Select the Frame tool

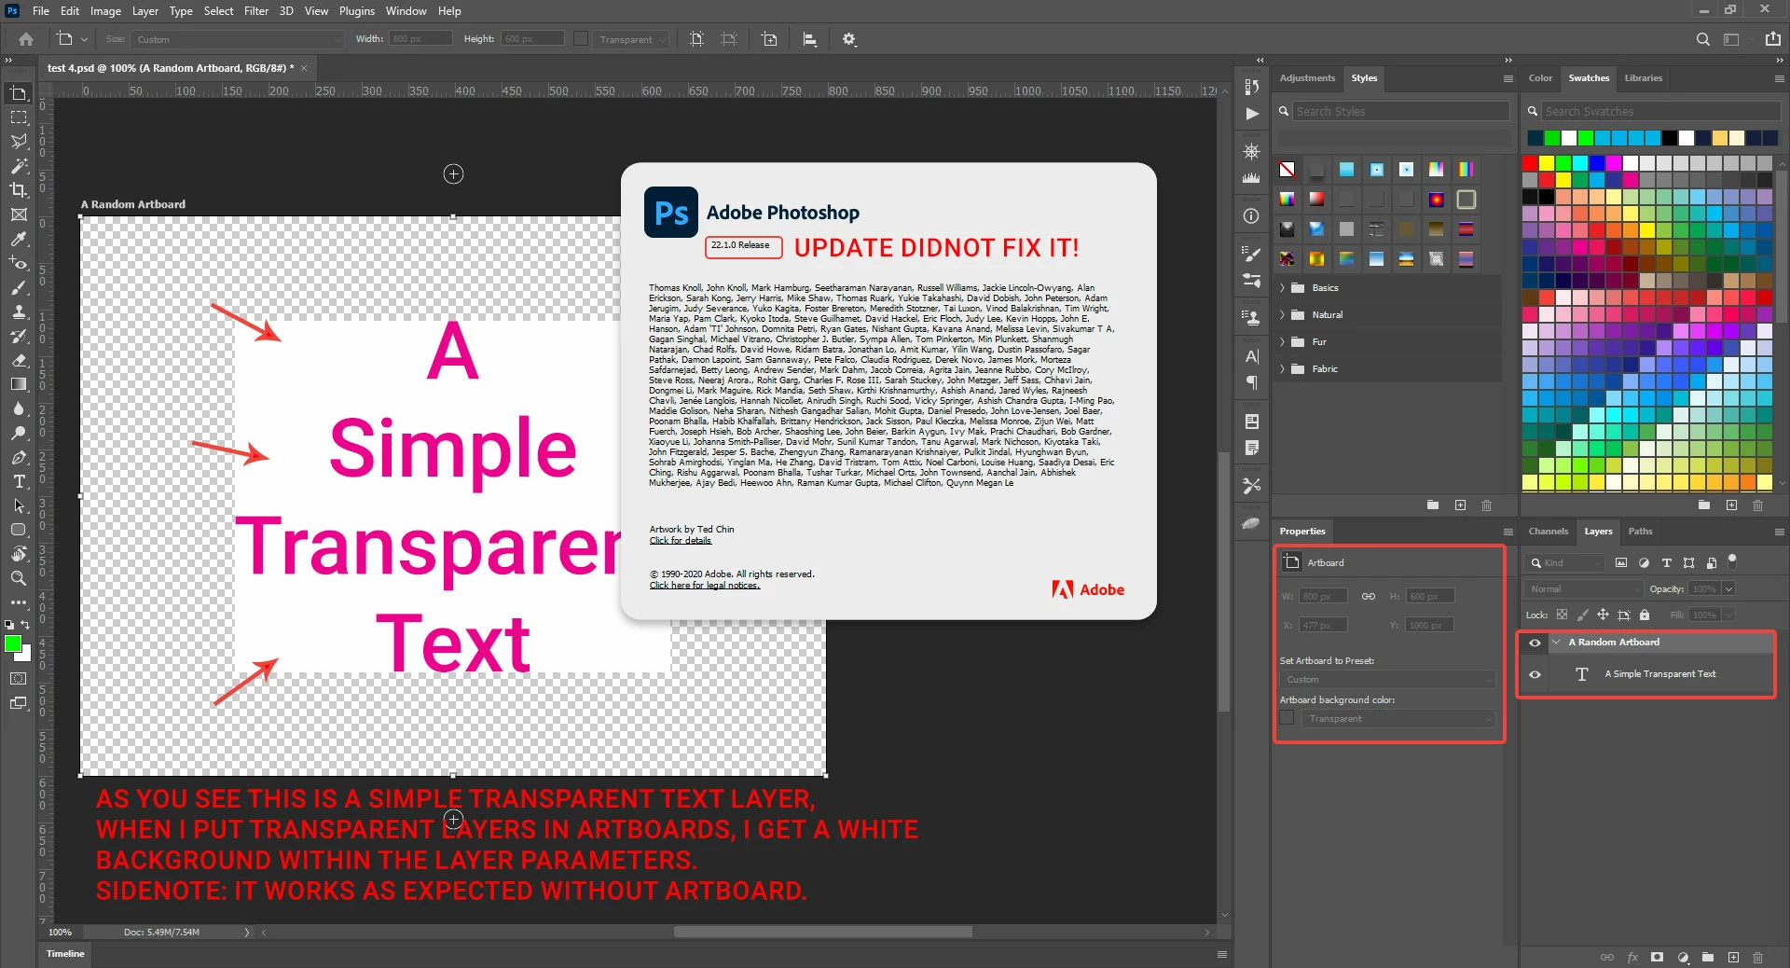[19, 214]
